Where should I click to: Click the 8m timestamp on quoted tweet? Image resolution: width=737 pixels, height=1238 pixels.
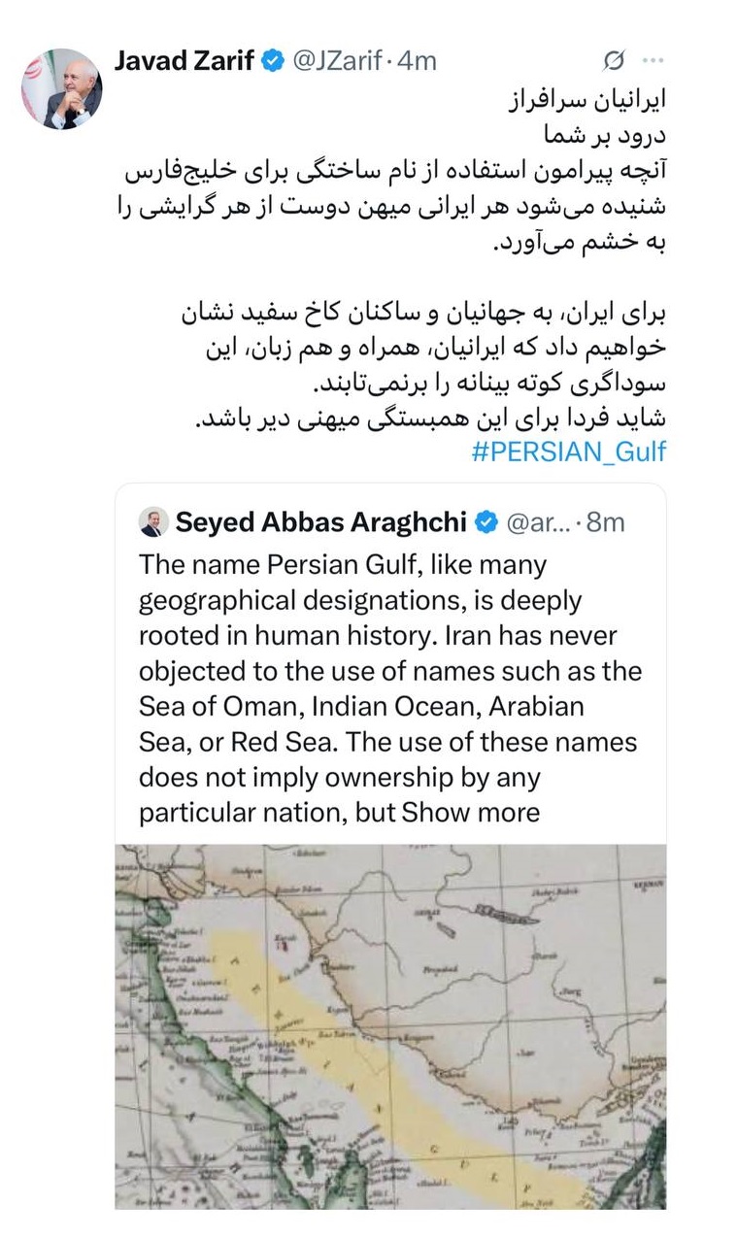[x=606, y=523]
